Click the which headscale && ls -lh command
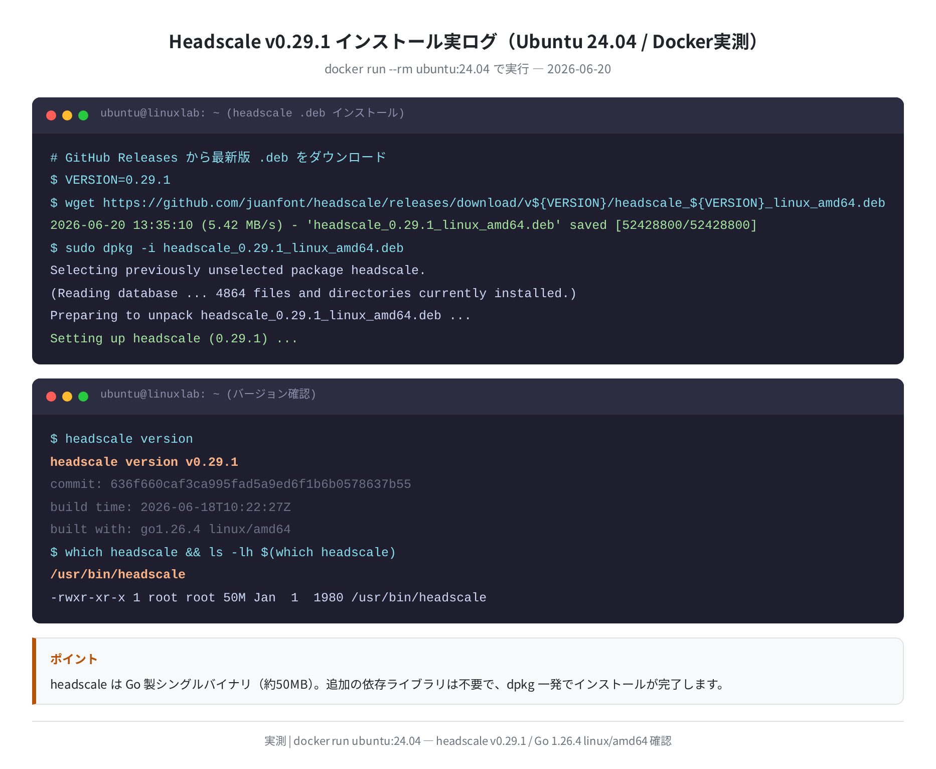 point(223,552)
